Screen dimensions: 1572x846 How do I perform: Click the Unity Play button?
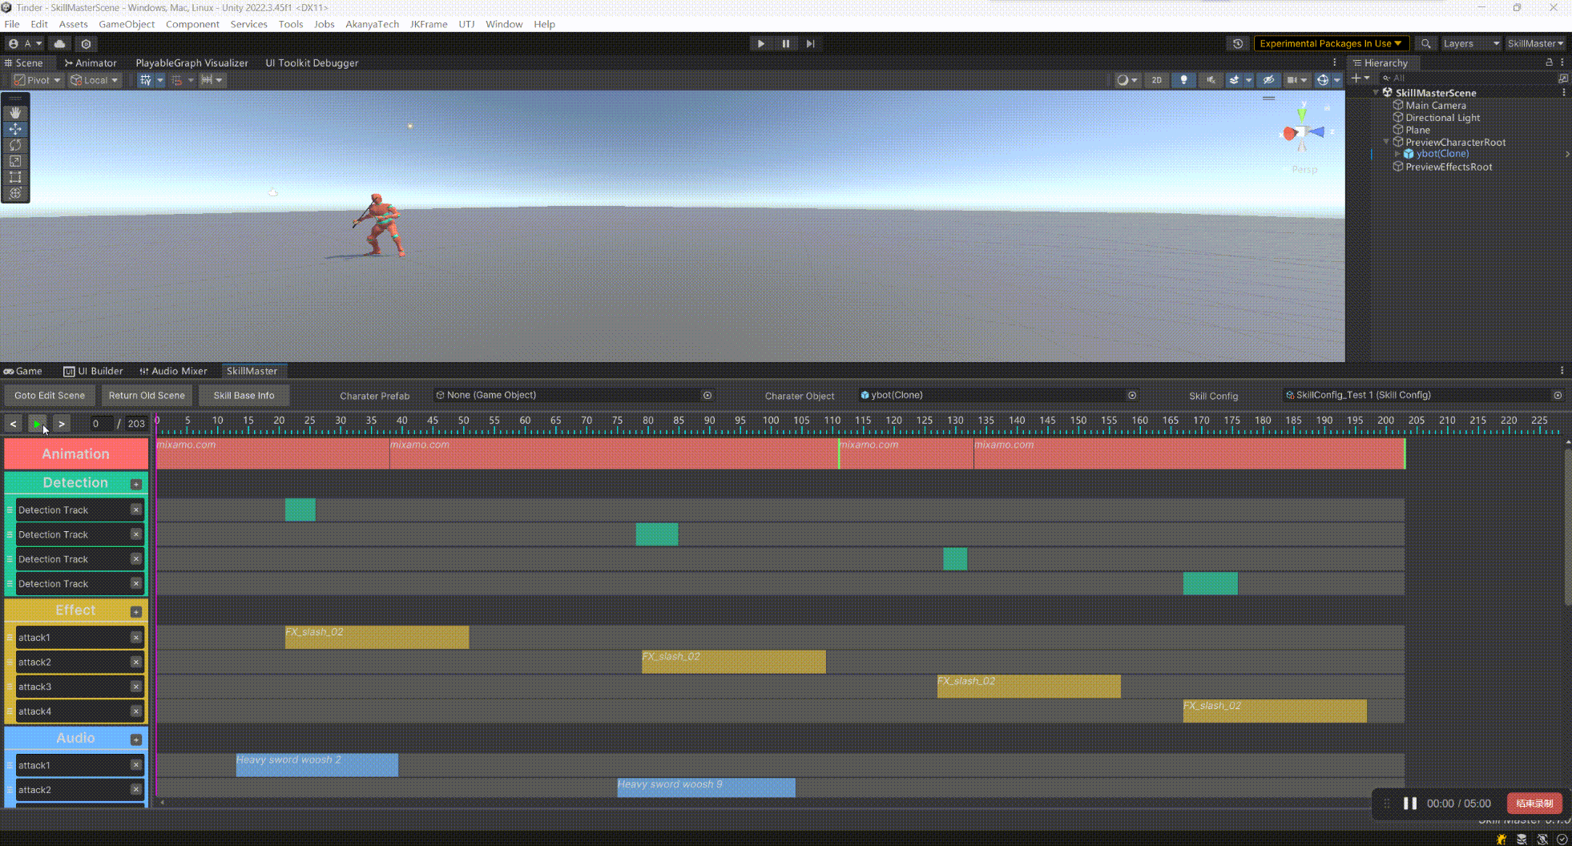[760, 44]
